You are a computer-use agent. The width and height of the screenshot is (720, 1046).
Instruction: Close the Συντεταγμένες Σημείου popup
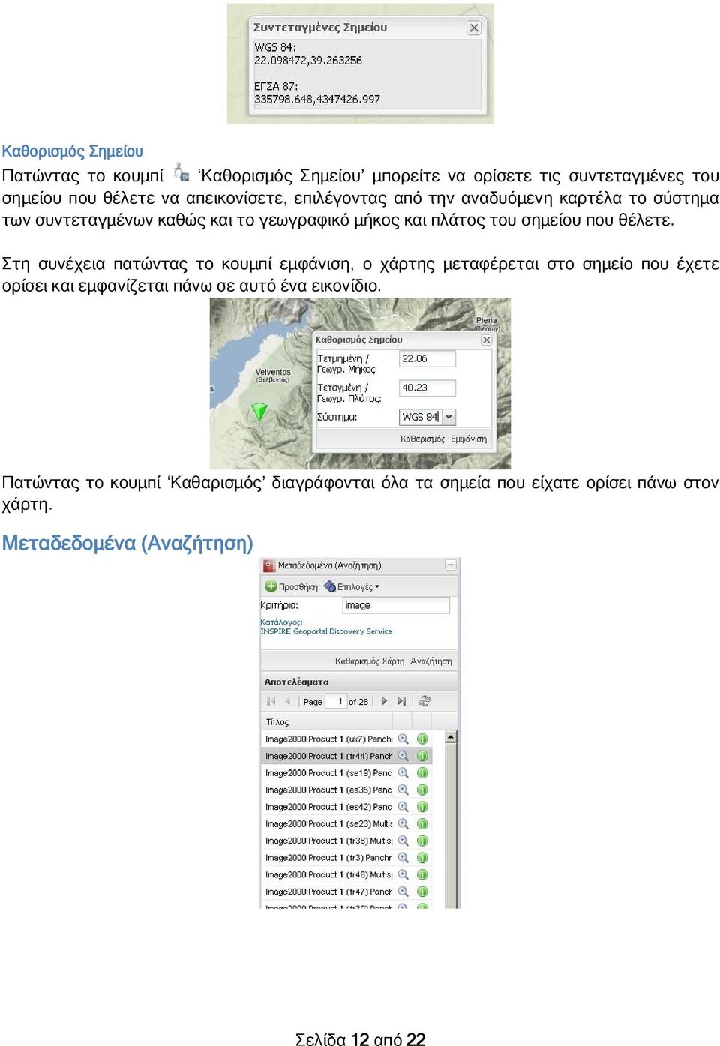click(x=473, y=28)
